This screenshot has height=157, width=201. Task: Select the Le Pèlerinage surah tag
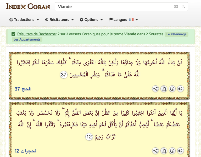click(x=176, y=34)
